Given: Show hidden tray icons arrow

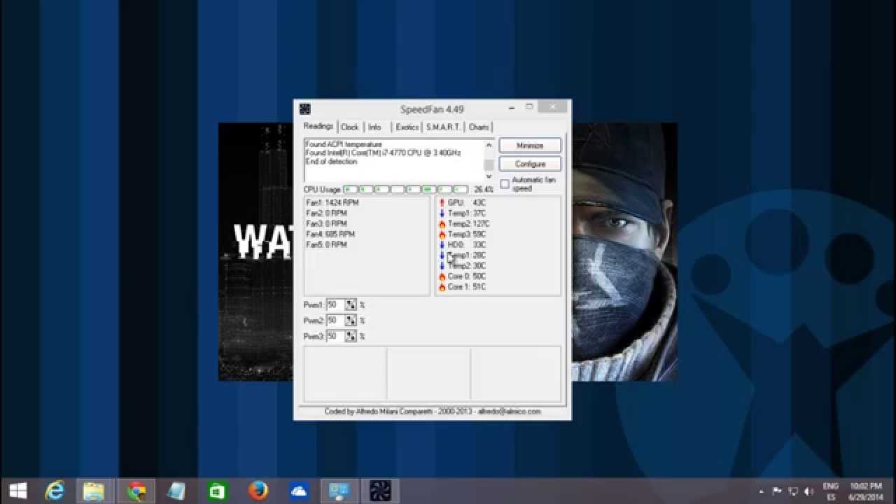Looking at the screenshot, I should tap(762, 491).
